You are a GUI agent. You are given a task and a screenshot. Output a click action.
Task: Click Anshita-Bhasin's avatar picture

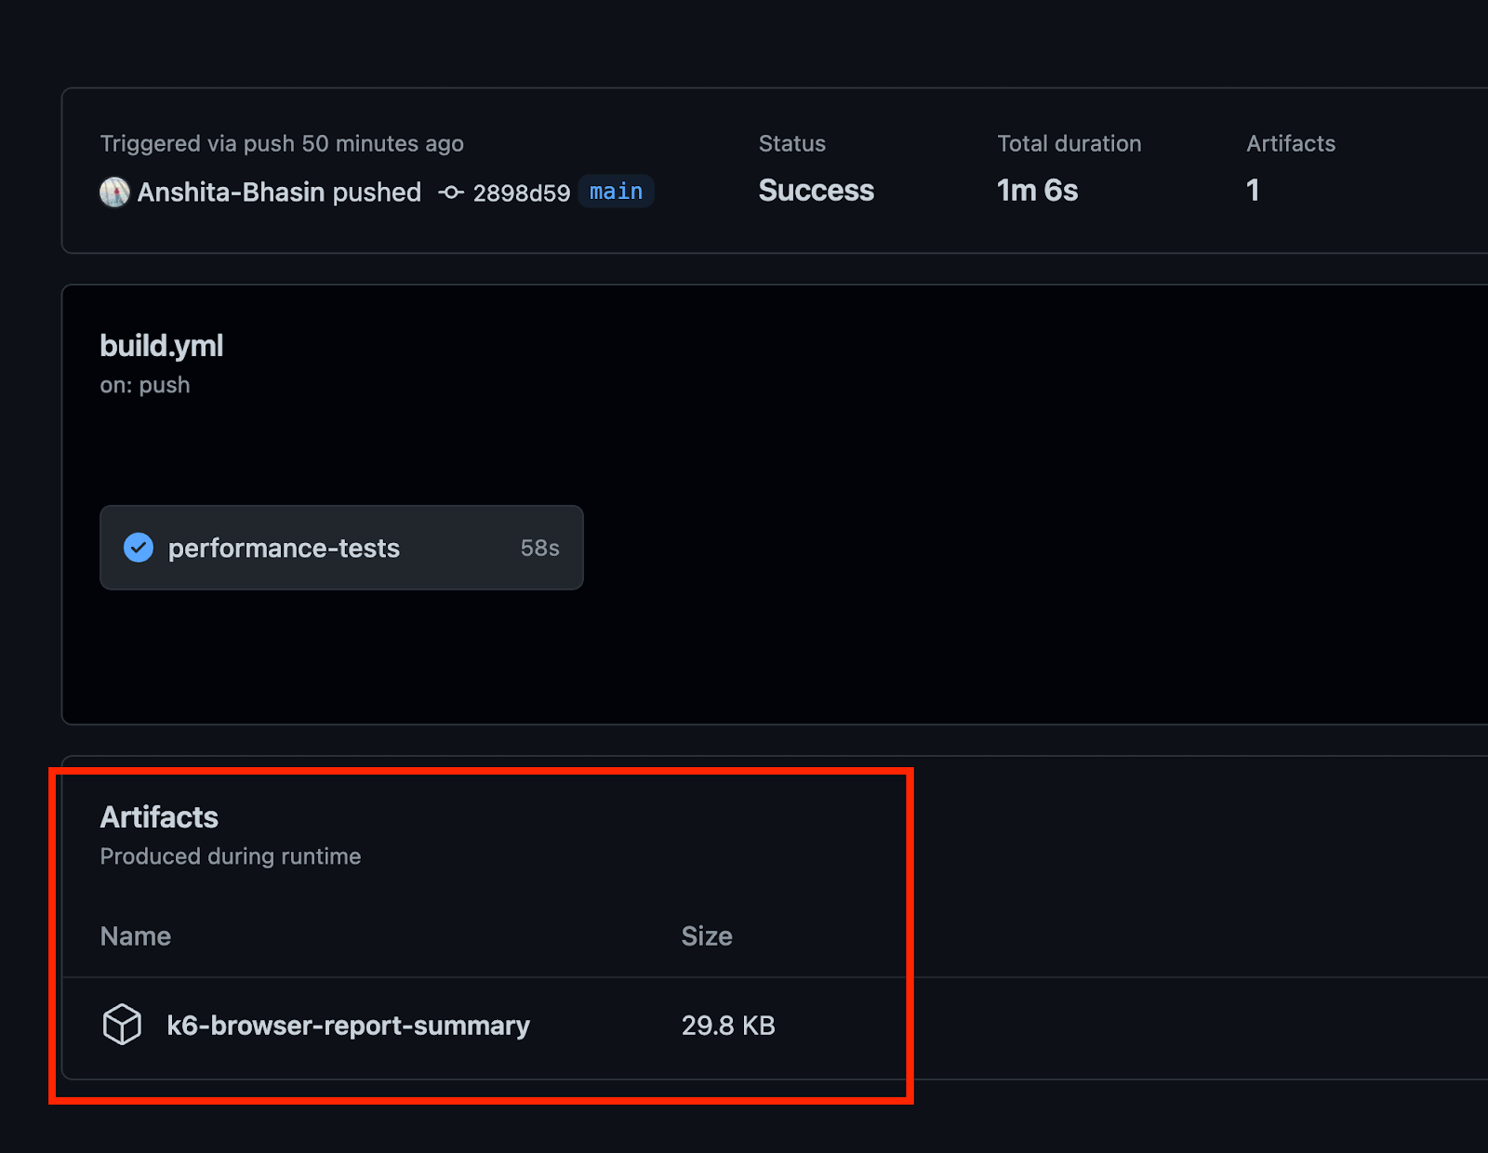click(114, 192)
